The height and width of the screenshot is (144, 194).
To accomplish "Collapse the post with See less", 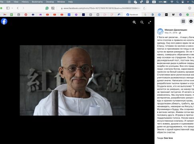I will [x=168, y=138].
